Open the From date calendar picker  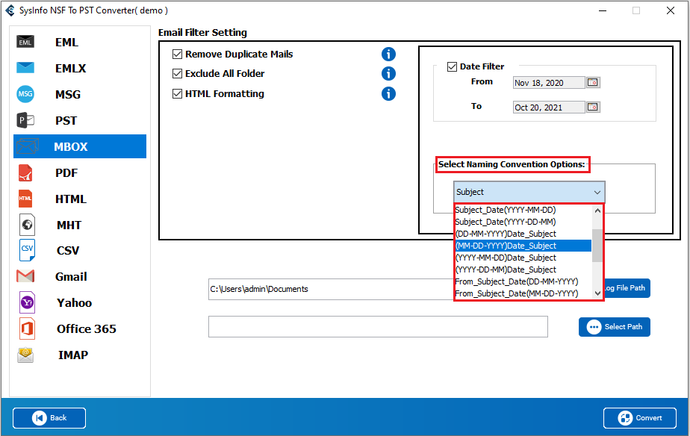click(x=593, y=83)
